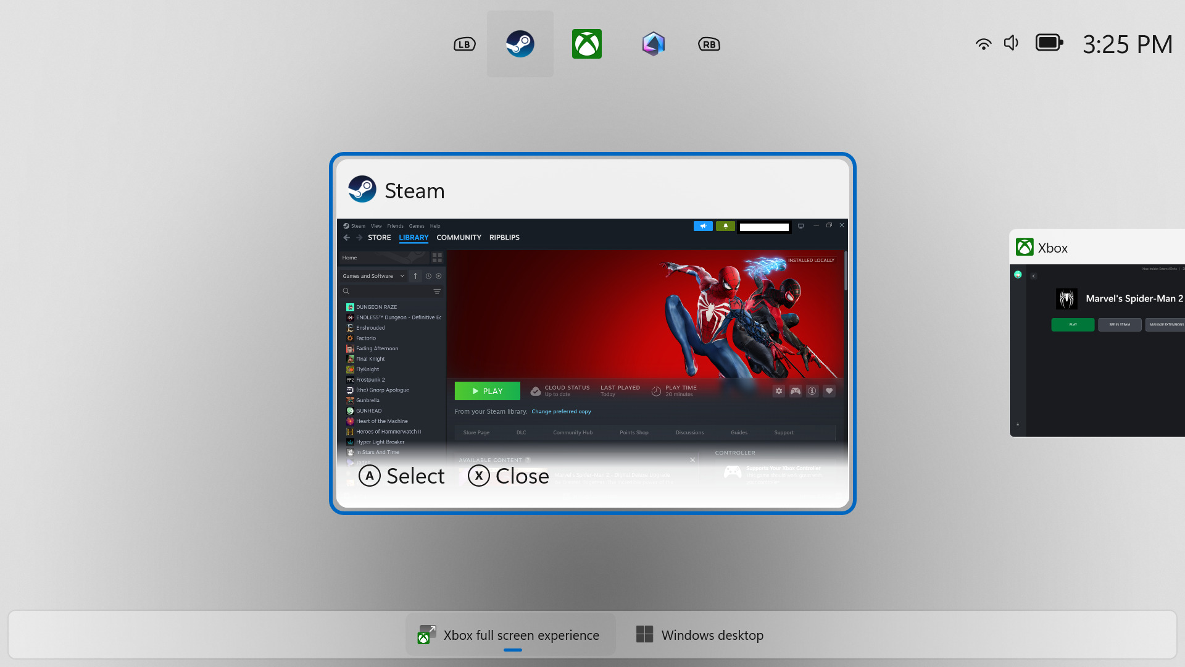Click the Change preferred copy link
This screenshot has height=667, width=1185.
coord(561,411)
